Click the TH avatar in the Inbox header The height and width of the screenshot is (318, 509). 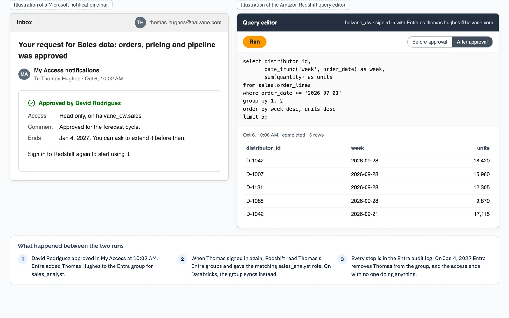pos(140,23)
